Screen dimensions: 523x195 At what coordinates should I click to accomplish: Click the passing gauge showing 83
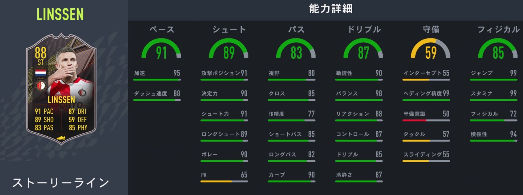click(296, 49)
